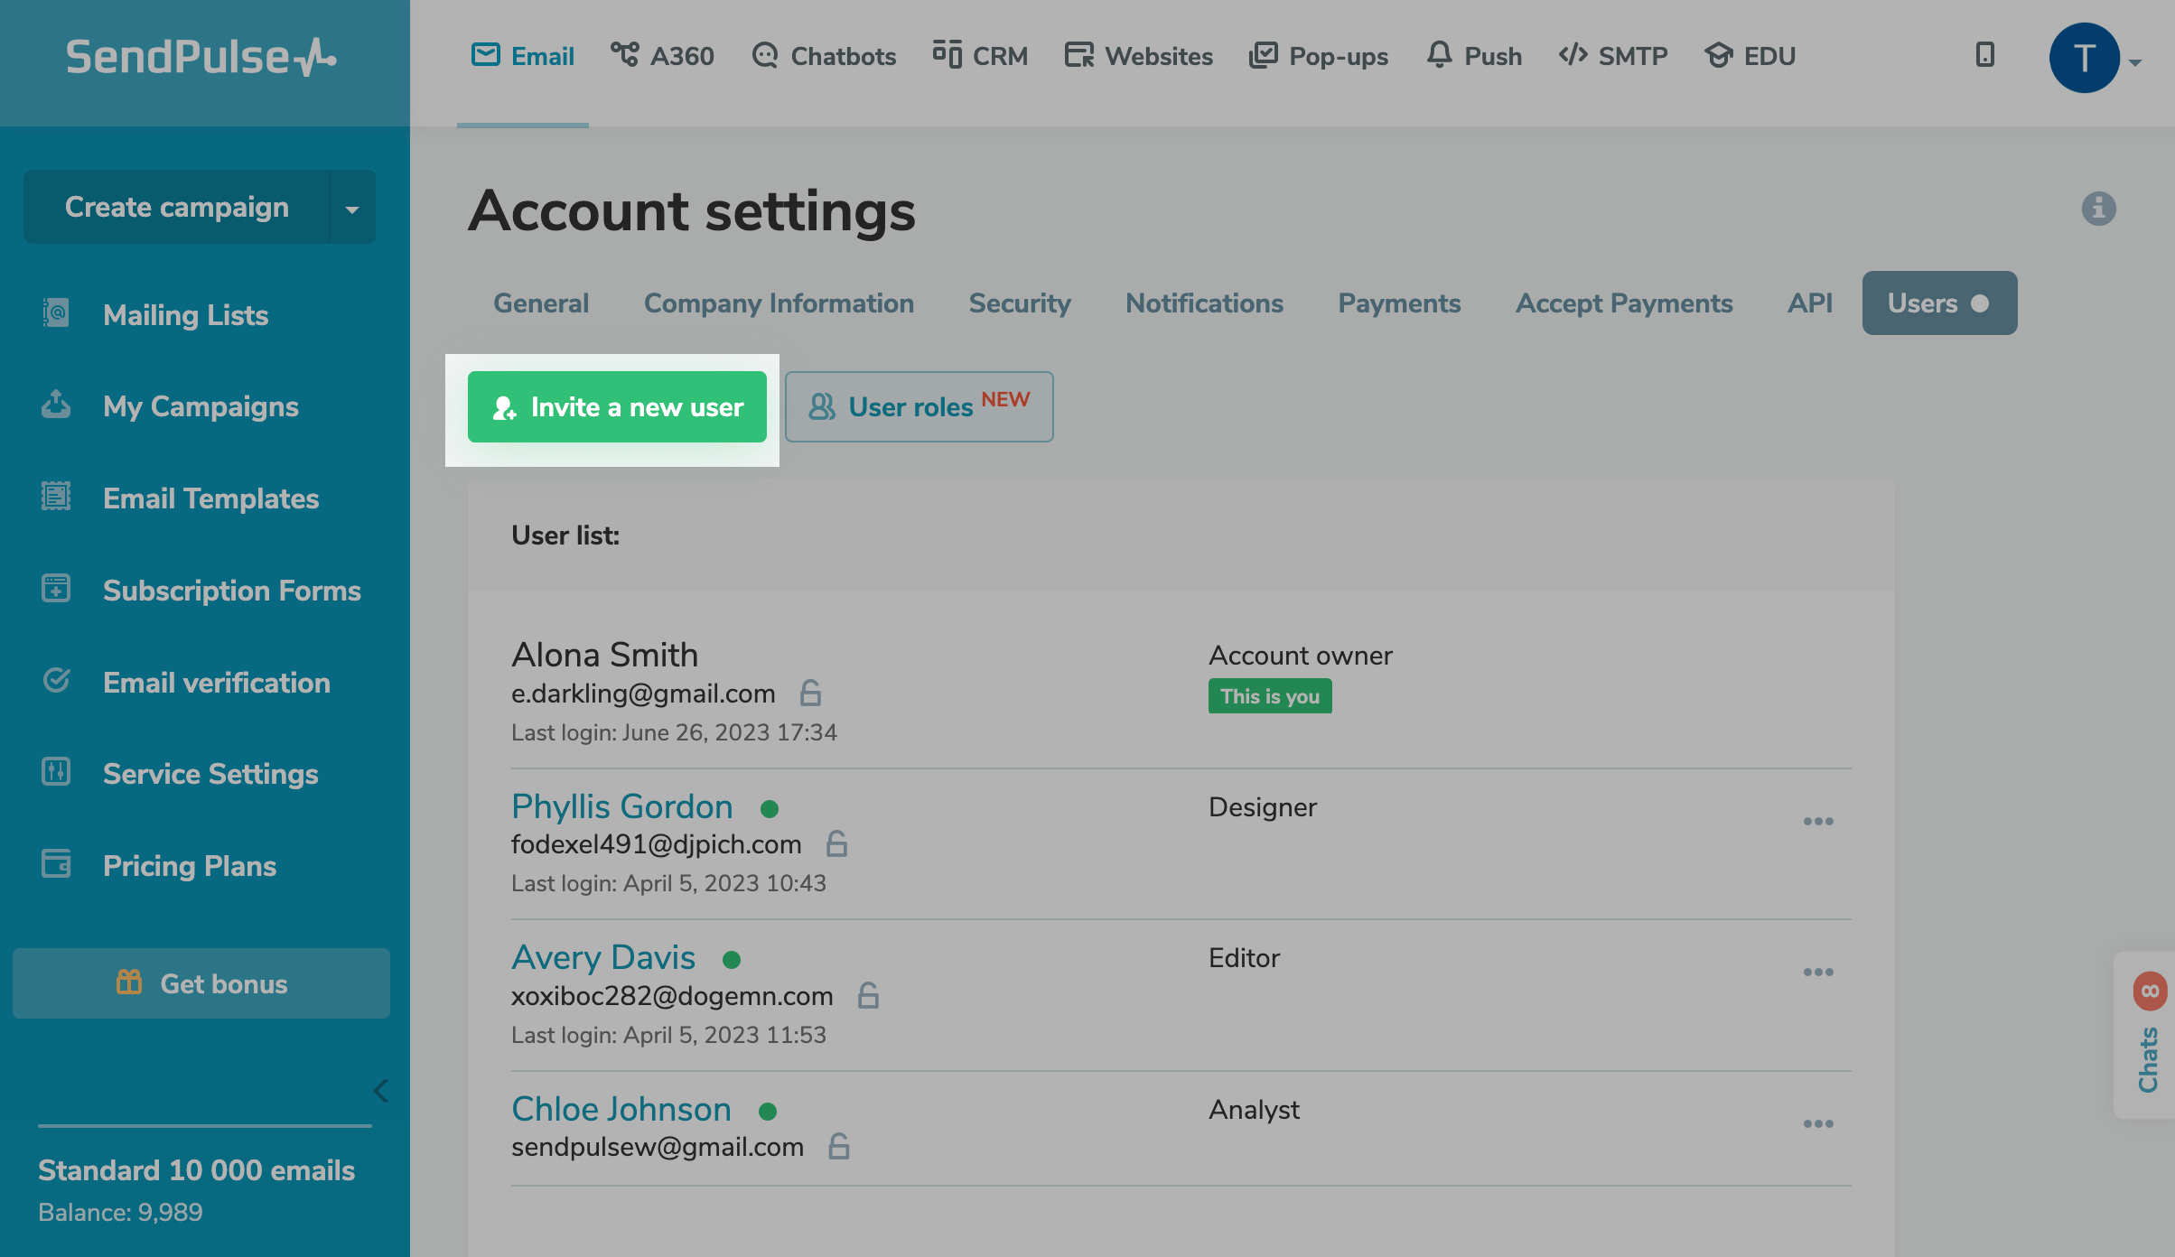Screen dimensions: 2175x1257
Task: Open three-dot menu for Phyllis Gordon
Action: (1817, 822)
